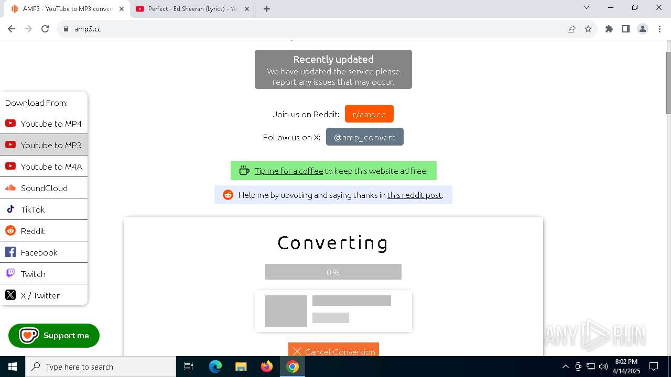671x377 pixels.
Task: Open the Windows Start menu
Action: tap(13, 367)
